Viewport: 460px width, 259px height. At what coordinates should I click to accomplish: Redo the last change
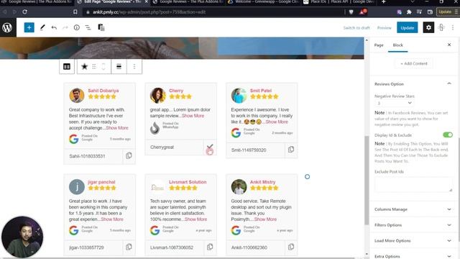tap(65, 27)
